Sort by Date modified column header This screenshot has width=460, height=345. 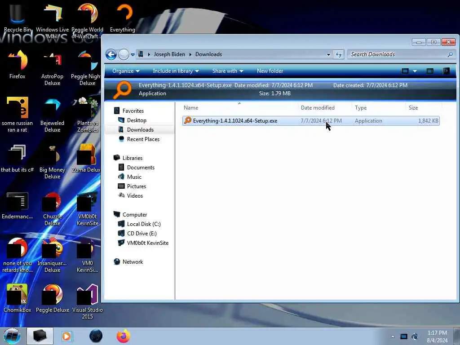click(324, 108)
